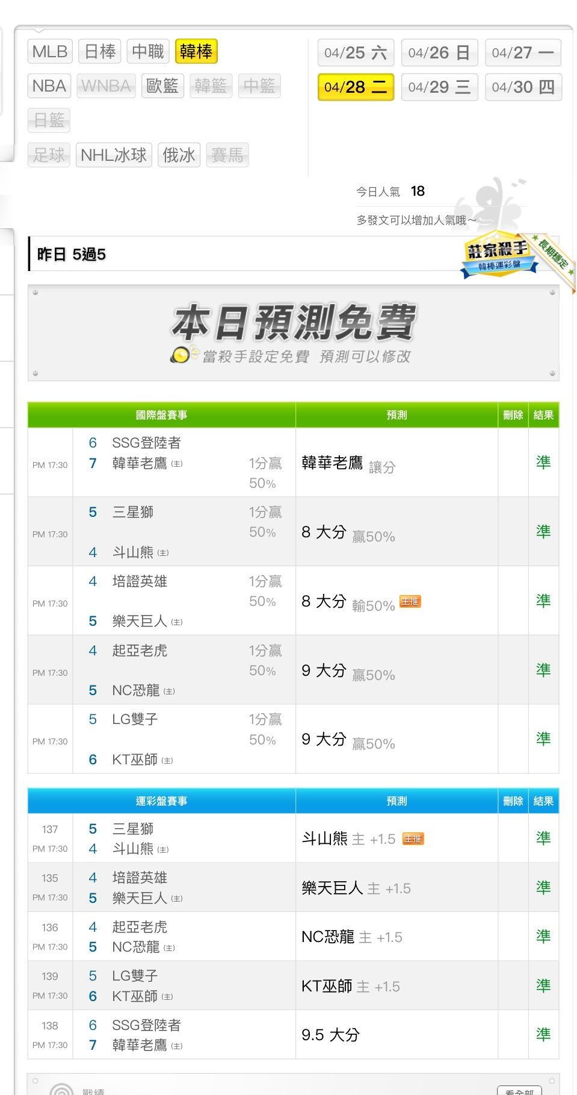Open the 足球 tab

pos(49,155)
